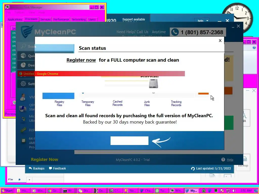Select the Tracking Records category
The width and height of the screenshot is (259, 194).
pyautogui.click(x=176, y=103)
